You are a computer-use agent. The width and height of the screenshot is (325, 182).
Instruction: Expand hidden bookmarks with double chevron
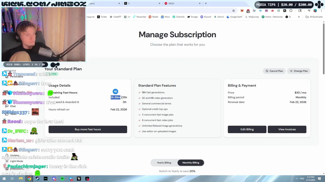(x=299, y=17)
